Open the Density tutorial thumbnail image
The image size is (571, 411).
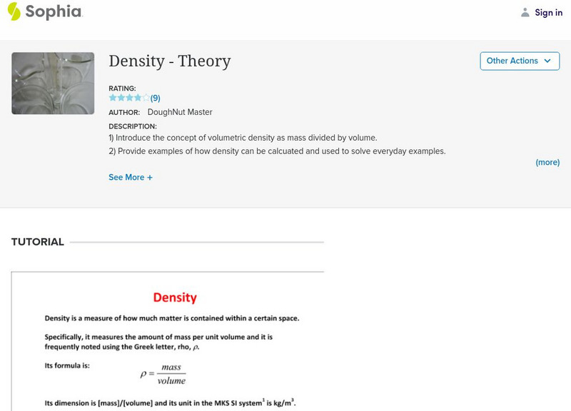click(x=53, y=83)
